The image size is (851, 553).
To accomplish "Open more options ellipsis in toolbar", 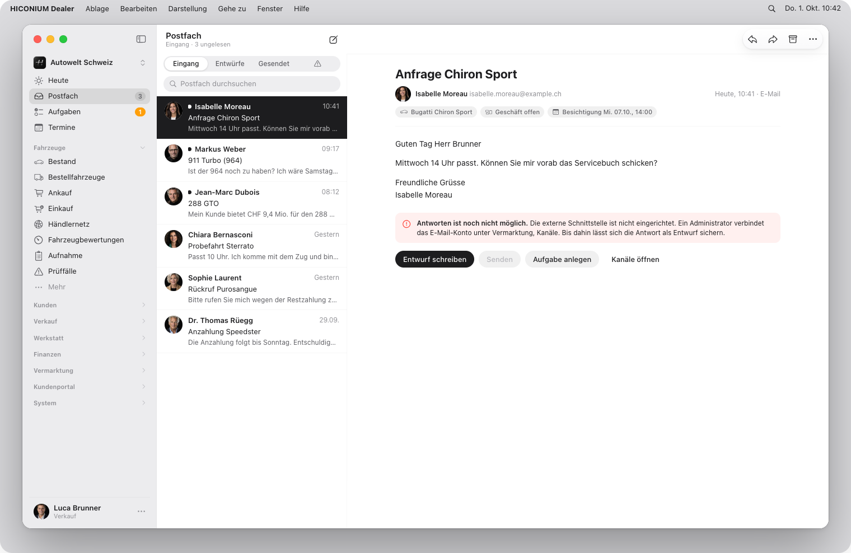I will (x=813, y=39).
